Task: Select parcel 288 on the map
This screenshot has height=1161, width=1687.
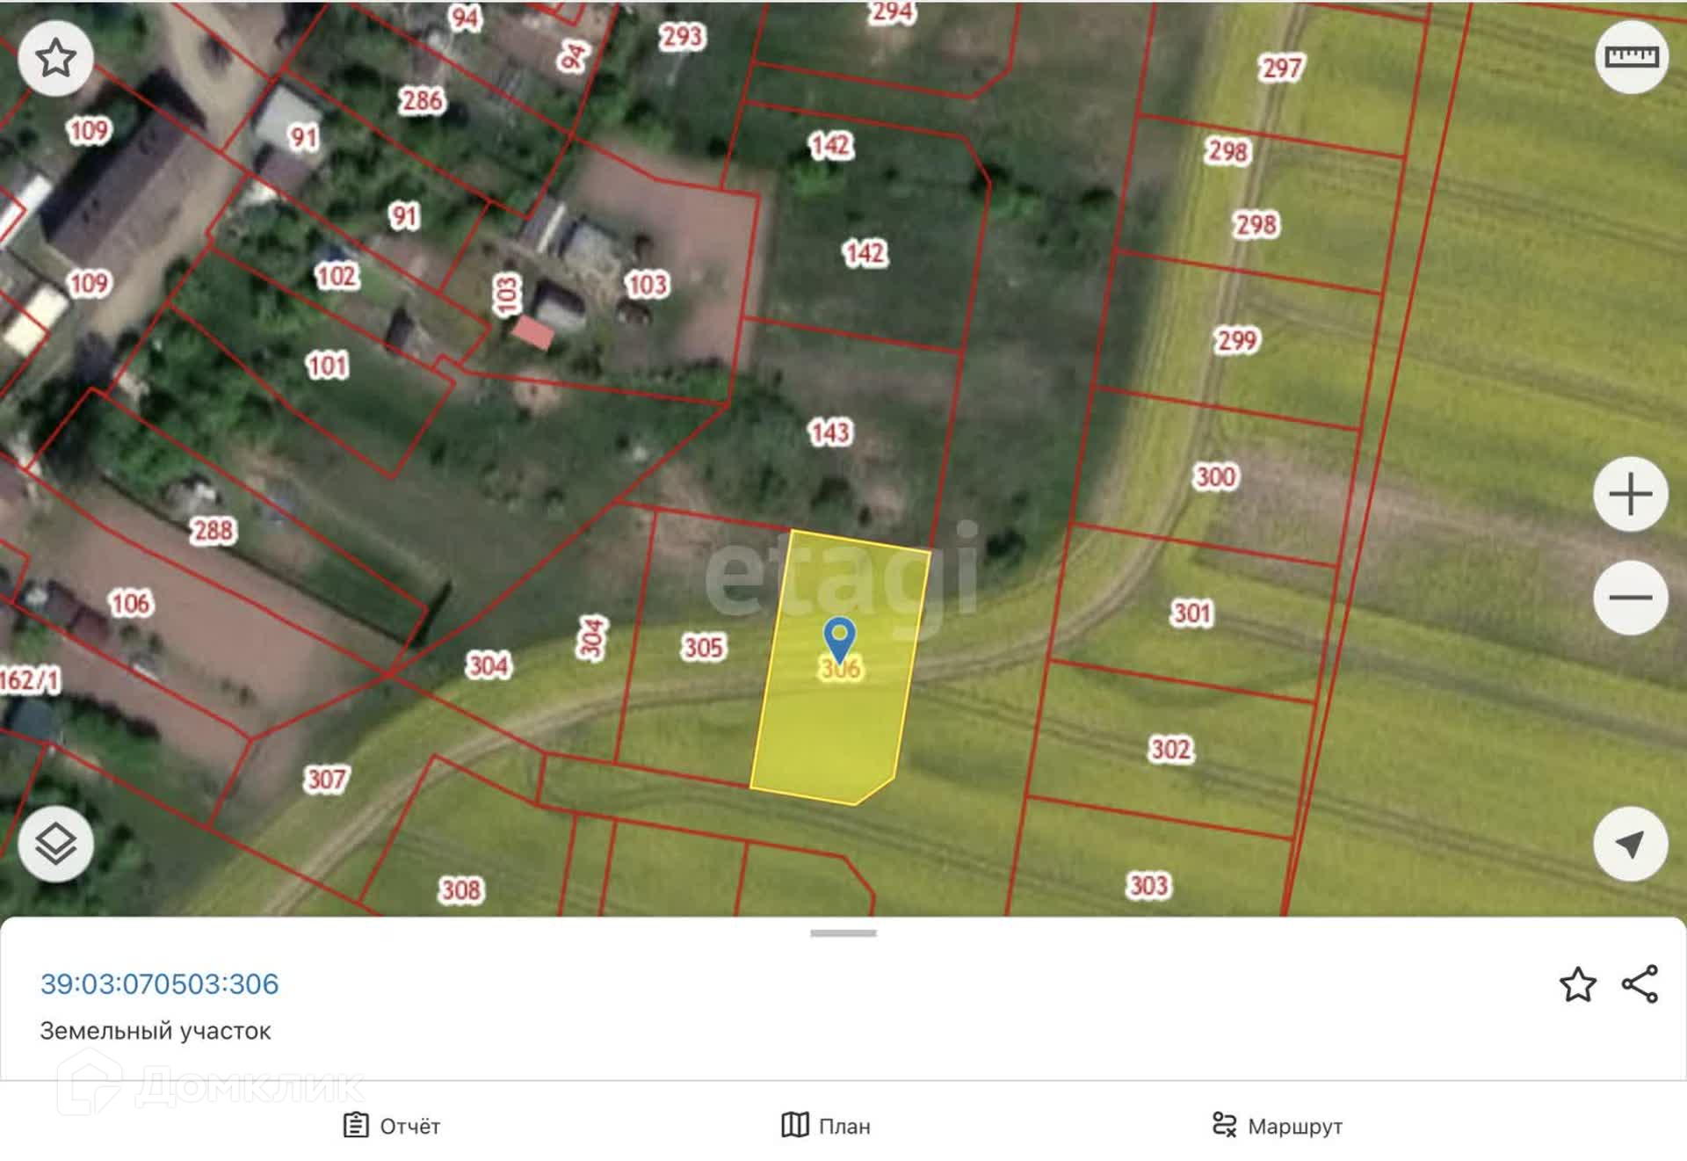Action: [x=213, y=531]
